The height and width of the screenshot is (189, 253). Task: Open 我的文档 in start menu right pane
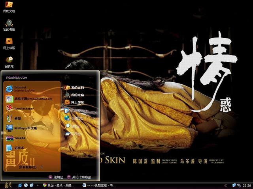point(74,87)
